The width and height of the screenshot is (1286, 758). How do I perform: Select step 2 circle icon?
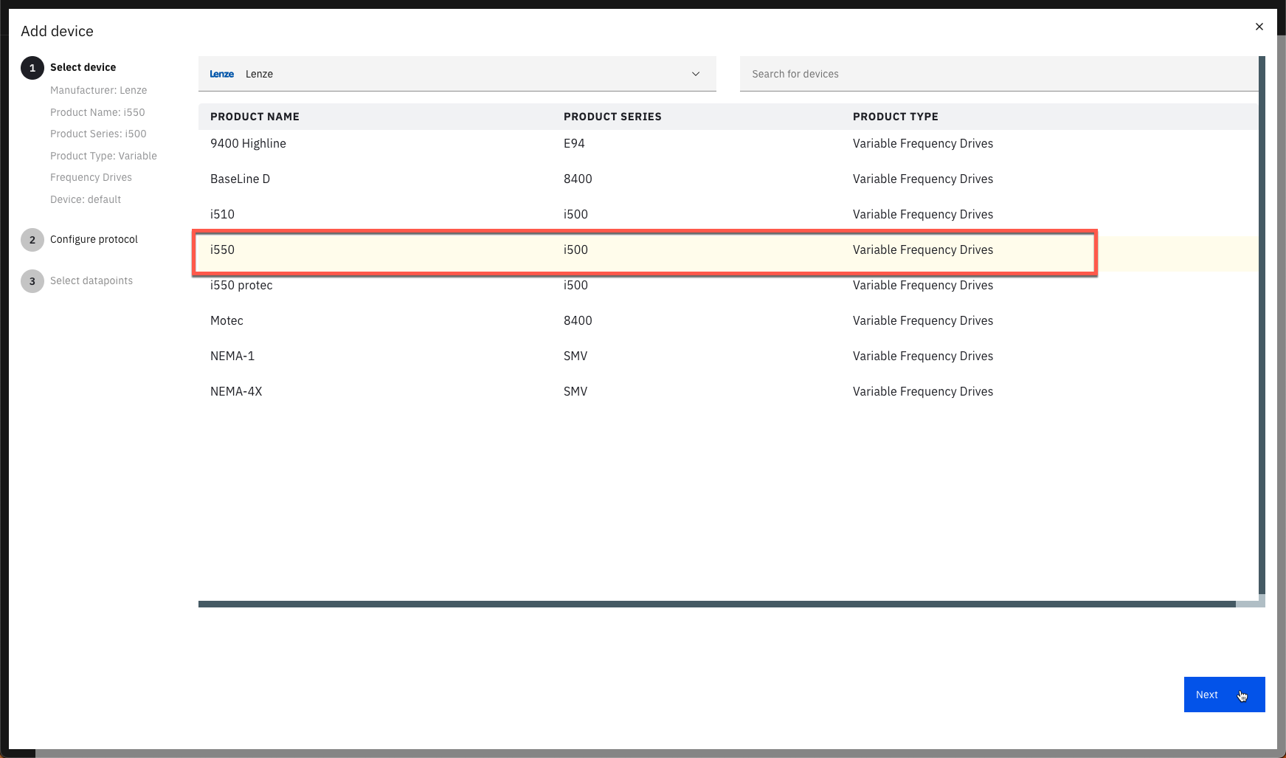32,240
